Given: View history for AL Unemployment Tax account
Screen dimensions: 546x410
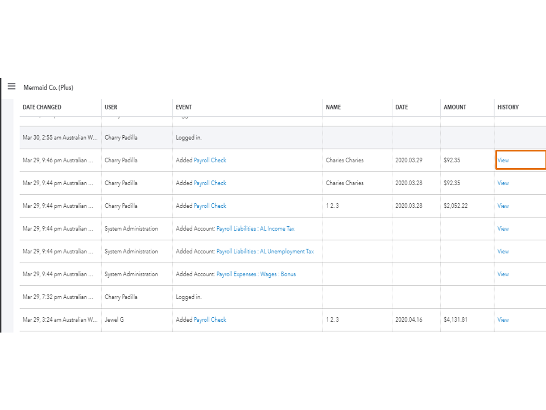Looking at the screenshot, I should (503, 252).
